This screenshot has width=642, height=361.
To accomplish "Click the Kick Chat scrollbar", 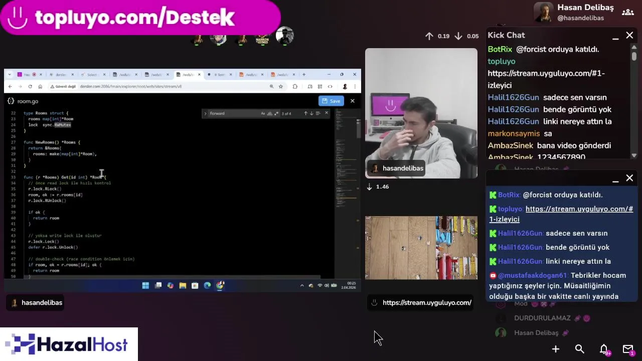I will coord(634,57).
